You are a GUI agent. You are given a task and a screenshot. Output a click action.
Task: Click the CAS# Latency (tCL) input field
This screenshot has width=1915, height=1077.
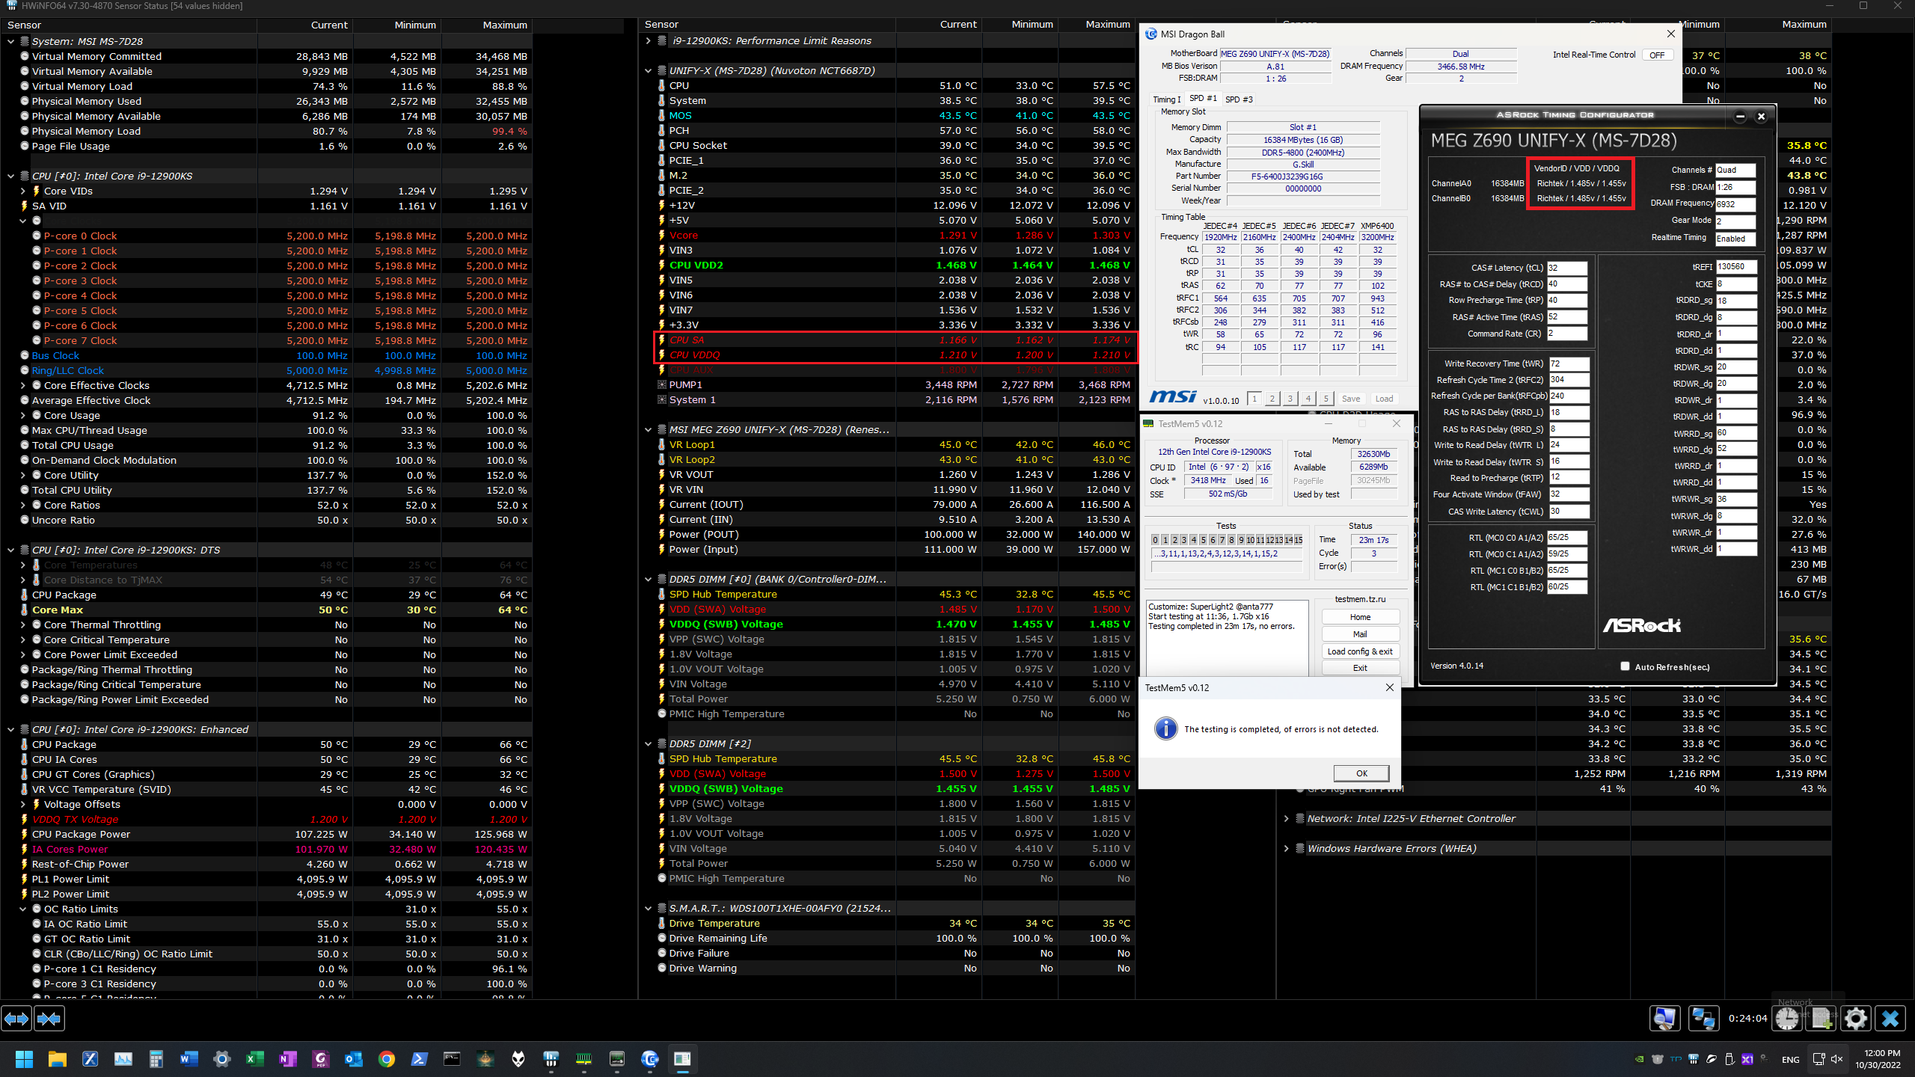(x=1566, y=268)
